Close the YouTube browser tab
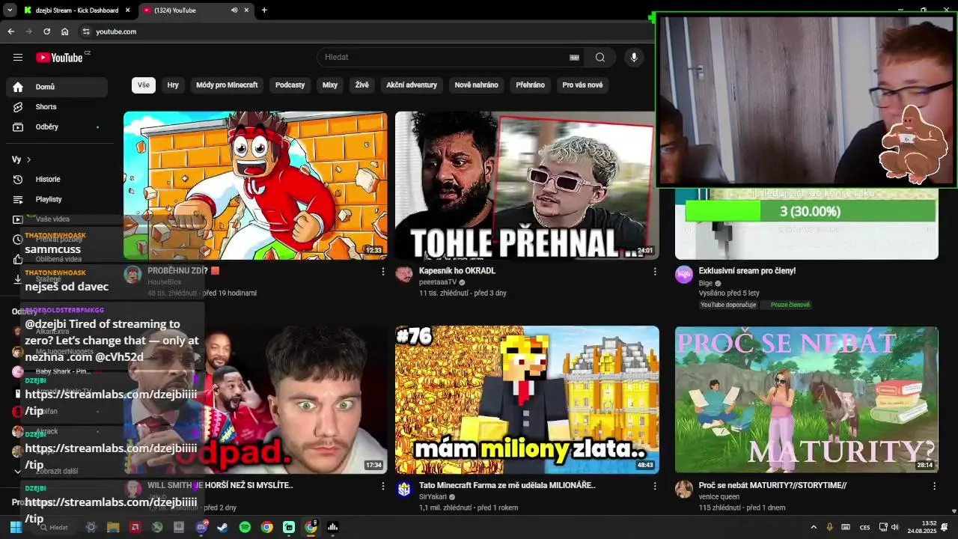Screen dimensions: 958x539 tap(246, 10)
